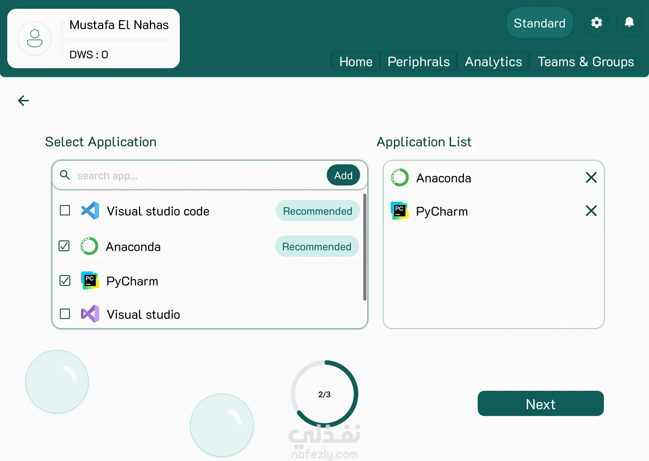Open the Analytics tab
Image resolution: width=649 pixels, height=461 pixels.
coord(494,61)
